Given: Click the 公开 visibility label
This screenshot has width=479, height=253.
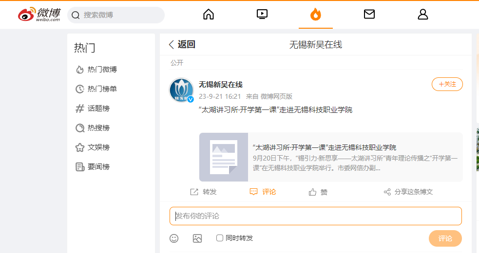Looking at the screenshot, I should coord(177,63).
